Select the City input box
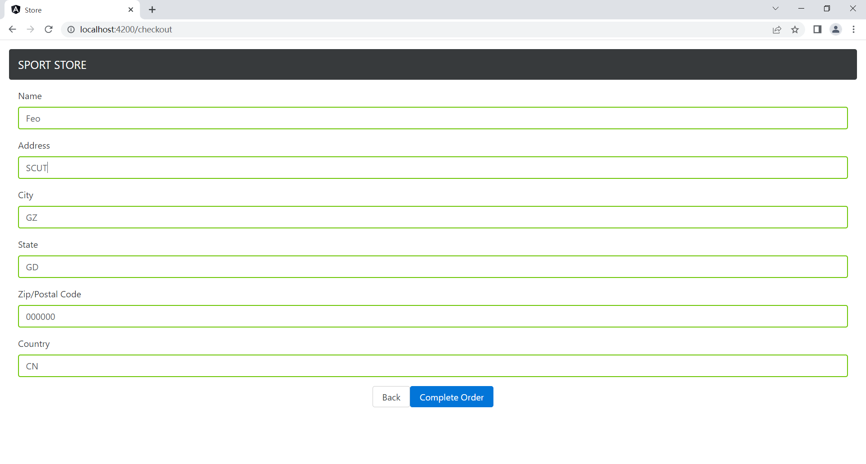The height and width of the screenshot is (464, 866). click(x=433, y=217)
